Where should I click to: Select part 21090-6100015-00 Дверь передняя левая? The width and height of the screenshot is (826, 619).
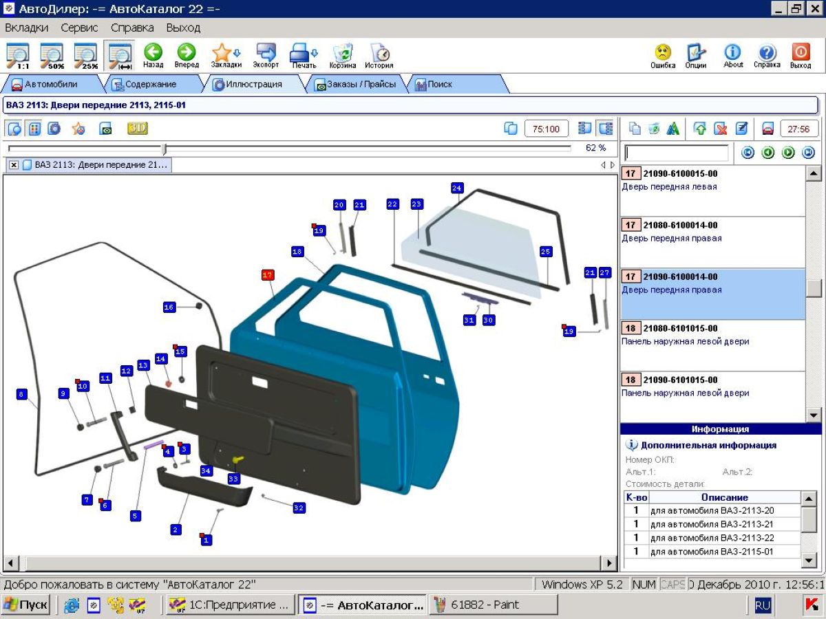pos(712,191)
